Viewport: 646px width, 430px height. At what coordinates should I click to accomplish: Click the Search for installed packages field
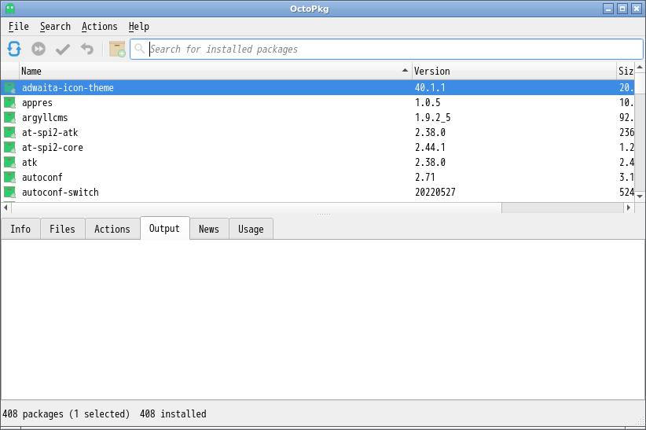tap(387, 49)
